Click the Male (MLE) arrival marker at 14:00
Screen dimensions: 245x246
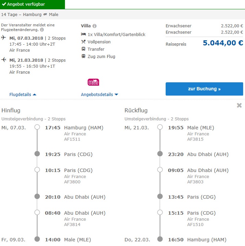coord(37,240)
